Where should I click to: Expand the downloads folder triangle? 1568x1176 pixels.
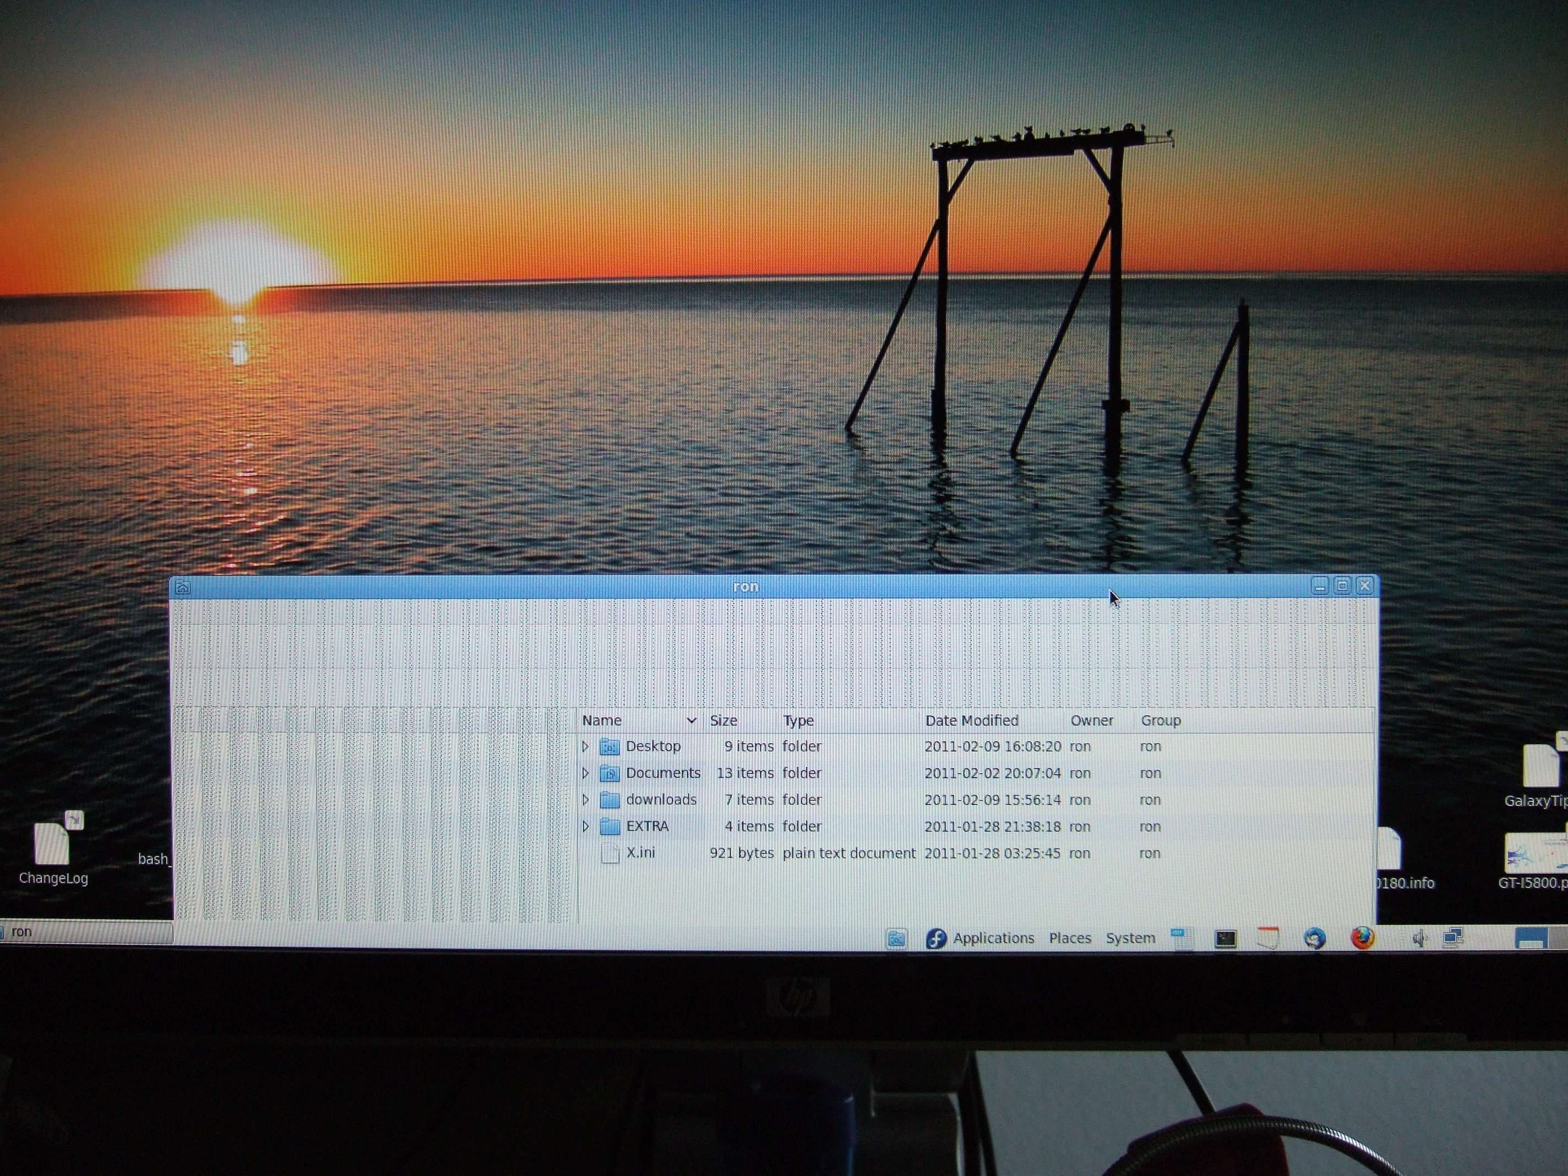pyautogui.click(x=585, y=799)
